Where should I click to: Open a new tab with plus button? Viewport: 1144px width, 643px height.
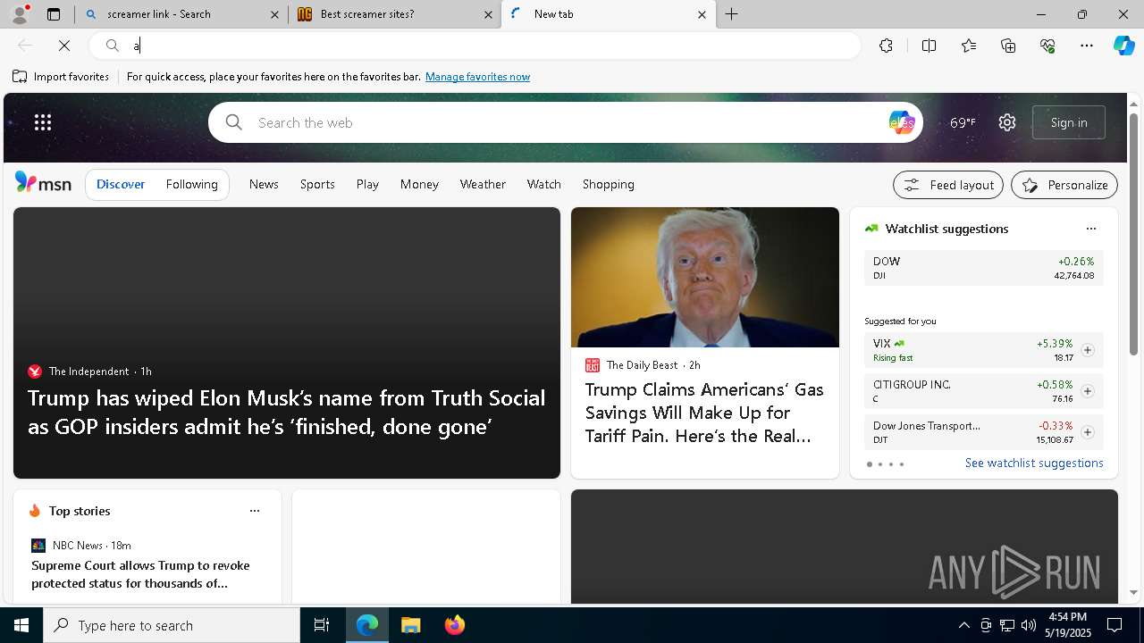(x=731, y=14)
